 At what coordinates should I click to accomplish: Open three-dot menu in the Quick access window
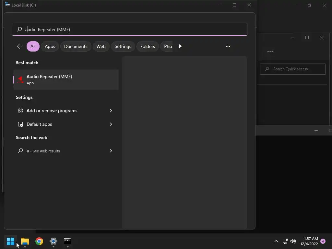pos(270,52)
